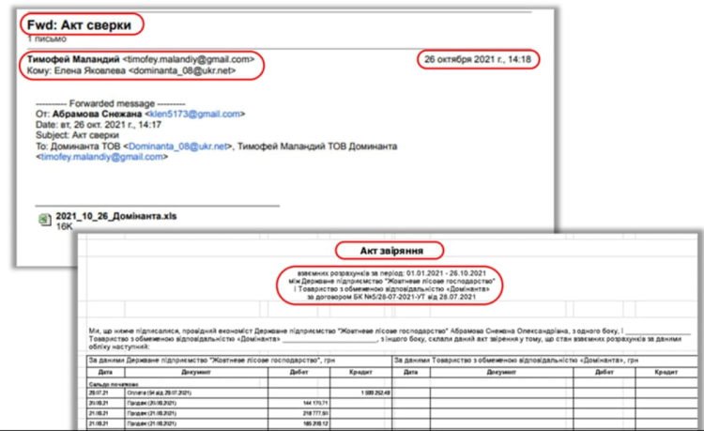Select sender name Тимофей Маландий in header
The width and height of the screenshot is (704, 431).
73,59
